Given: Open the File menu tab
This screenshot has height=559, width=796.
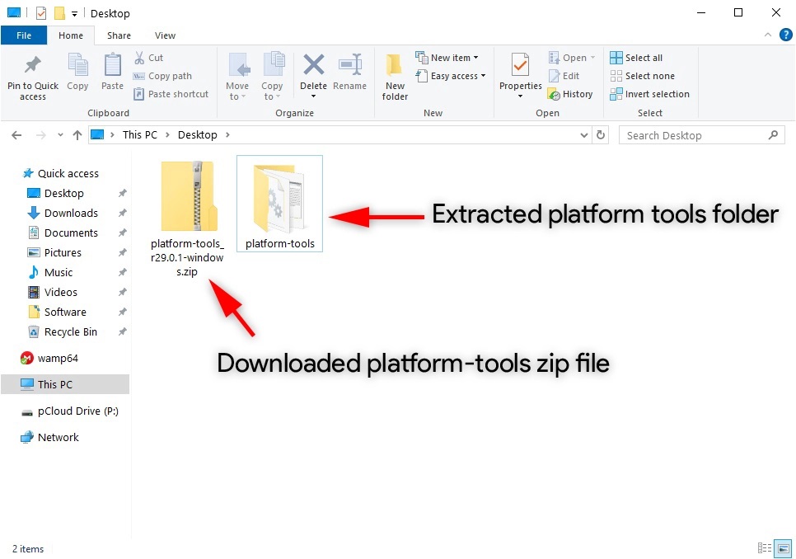Looking at the screenshot, I should (x=24, y=35).
